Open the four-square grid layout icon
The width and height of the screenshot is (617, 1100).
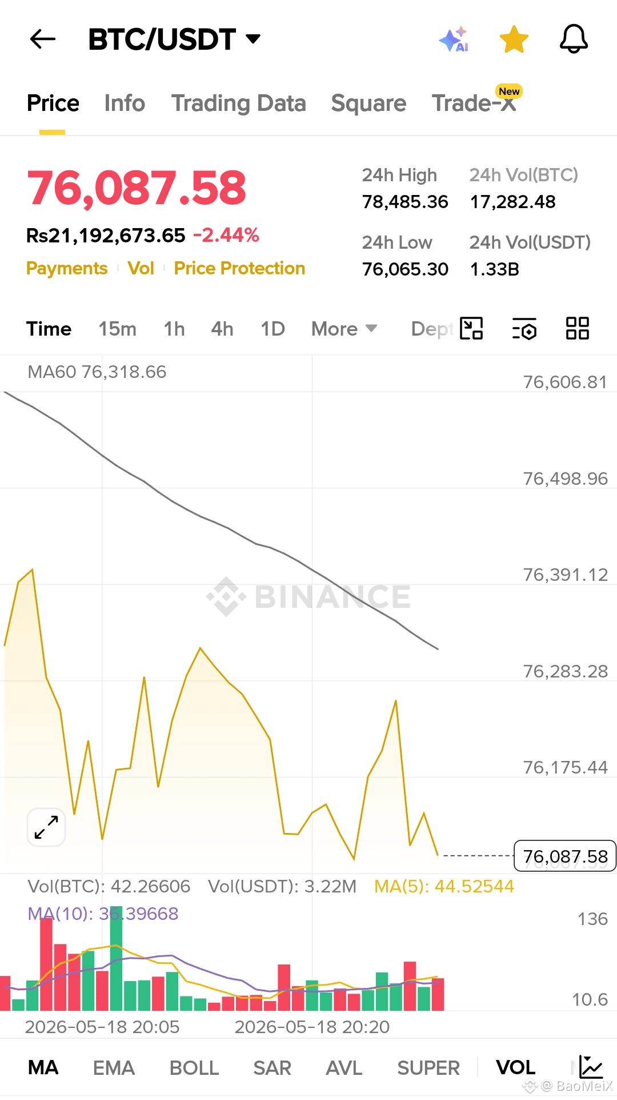(578, 329)
